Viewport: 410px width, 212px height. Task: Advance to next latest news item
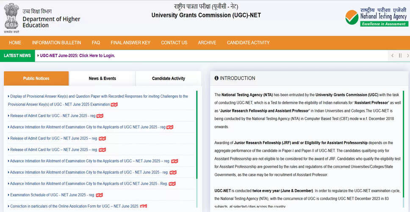point(407,56)
